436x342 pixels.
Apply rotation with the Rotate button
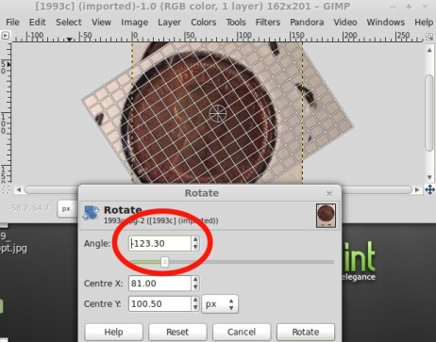tap(306, 332)
